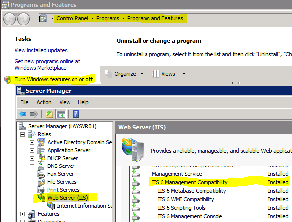The width and height of the screenshot is (292, 222).
Task: Select Internet Information Services tree item
Action: [84, 206]
